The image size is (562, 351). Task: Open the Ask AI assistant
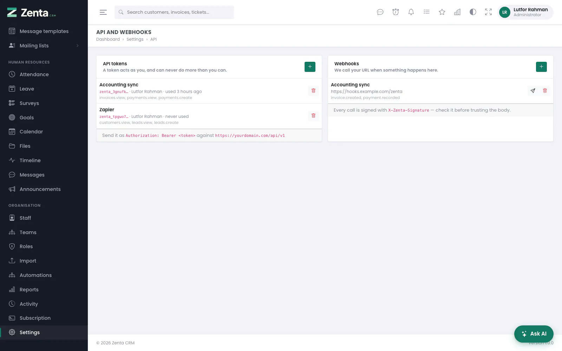[x=534, y=334]
